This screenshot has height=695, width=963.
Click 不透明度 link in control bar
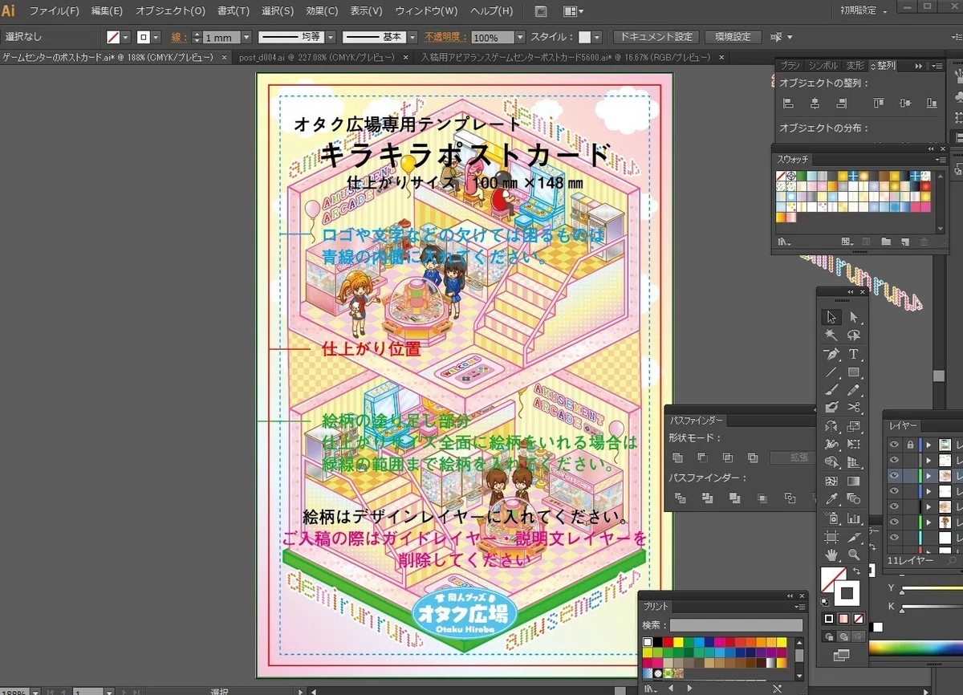445,37
